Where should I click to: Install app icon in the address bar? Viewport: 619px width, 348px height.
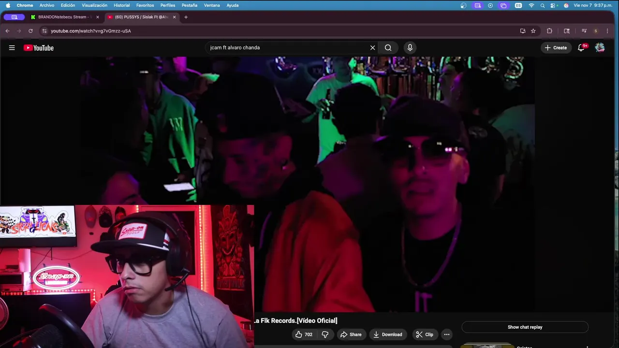[523, 31]
